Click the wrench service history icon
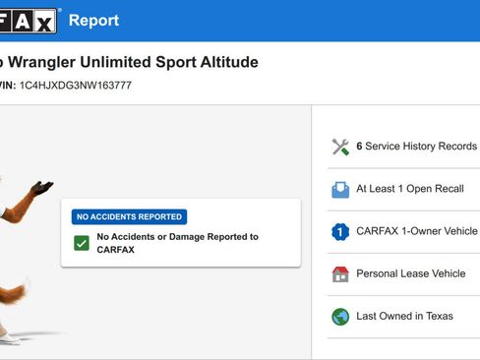Image resolution: width=480 pixels, height=360 pixels. coord(340,147)
